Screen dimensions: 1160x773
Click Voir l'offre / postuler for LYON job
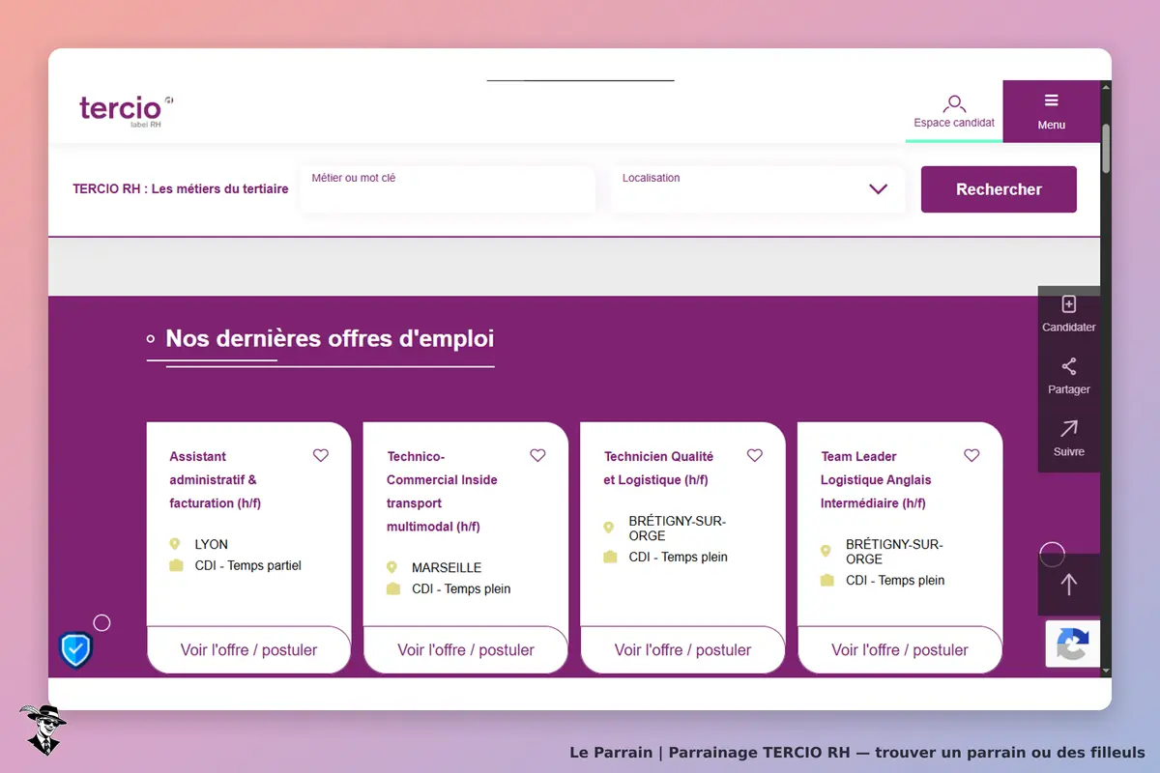pyautogui.click(x=248, y=650)
